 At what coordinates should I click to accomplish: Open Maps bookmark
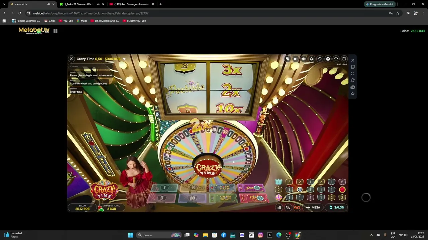coord(82,21)
